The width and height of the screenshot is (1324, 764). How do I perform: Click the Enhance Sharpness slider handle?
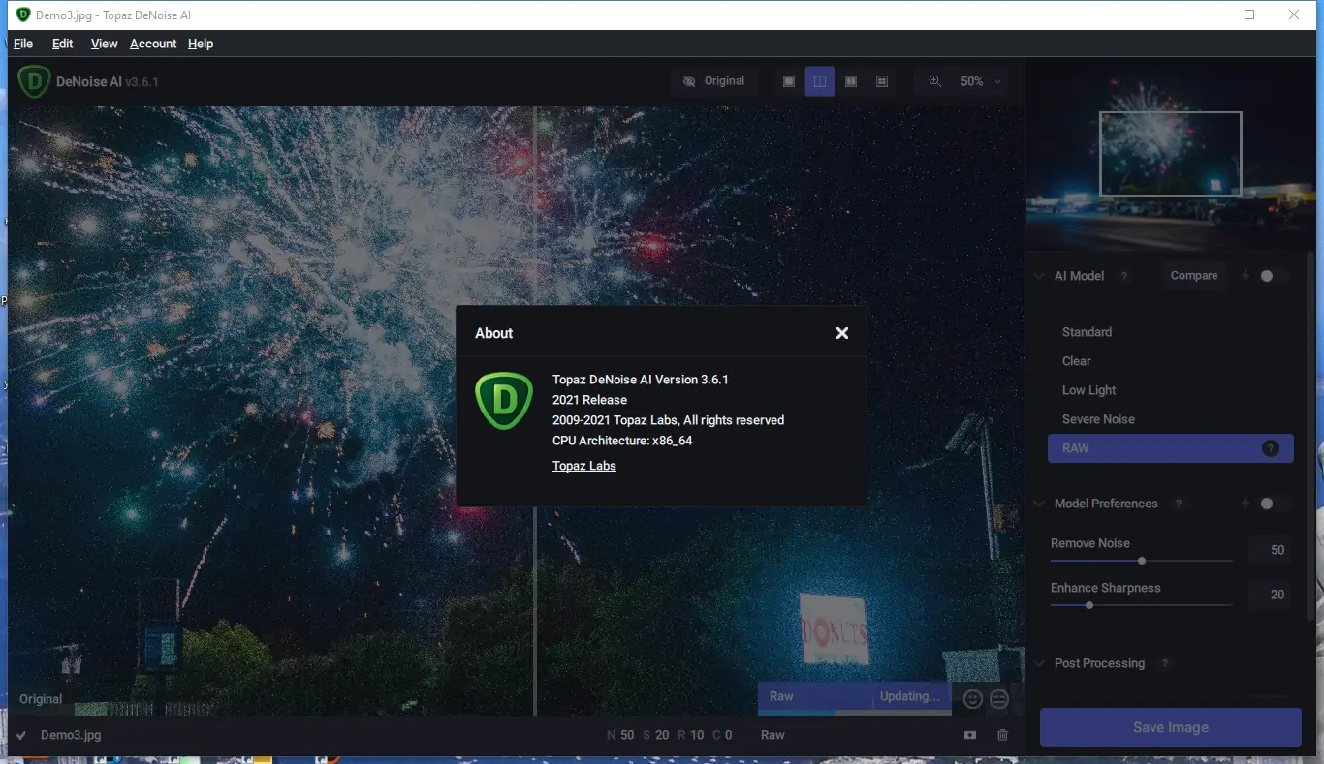tap(1089, 605)
